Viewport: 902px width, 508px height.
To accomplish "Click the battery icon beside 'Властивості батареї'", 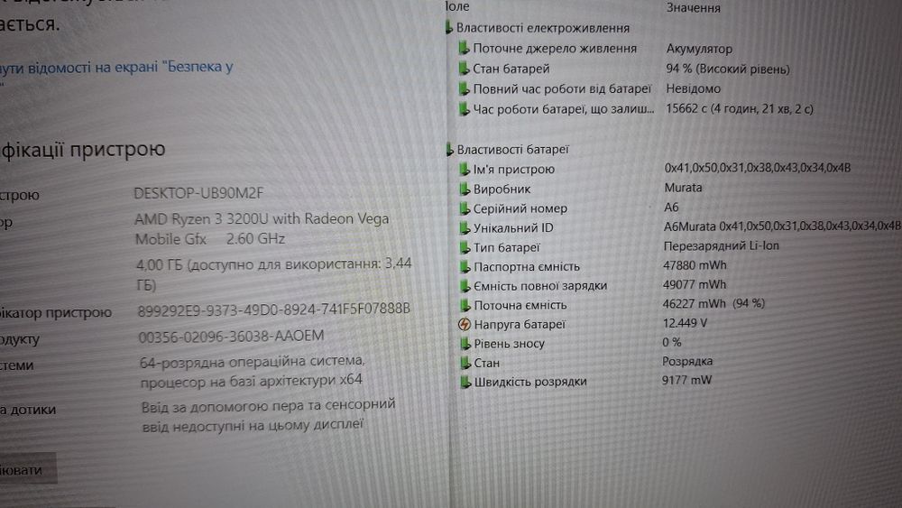I will [x=450, y=149].
